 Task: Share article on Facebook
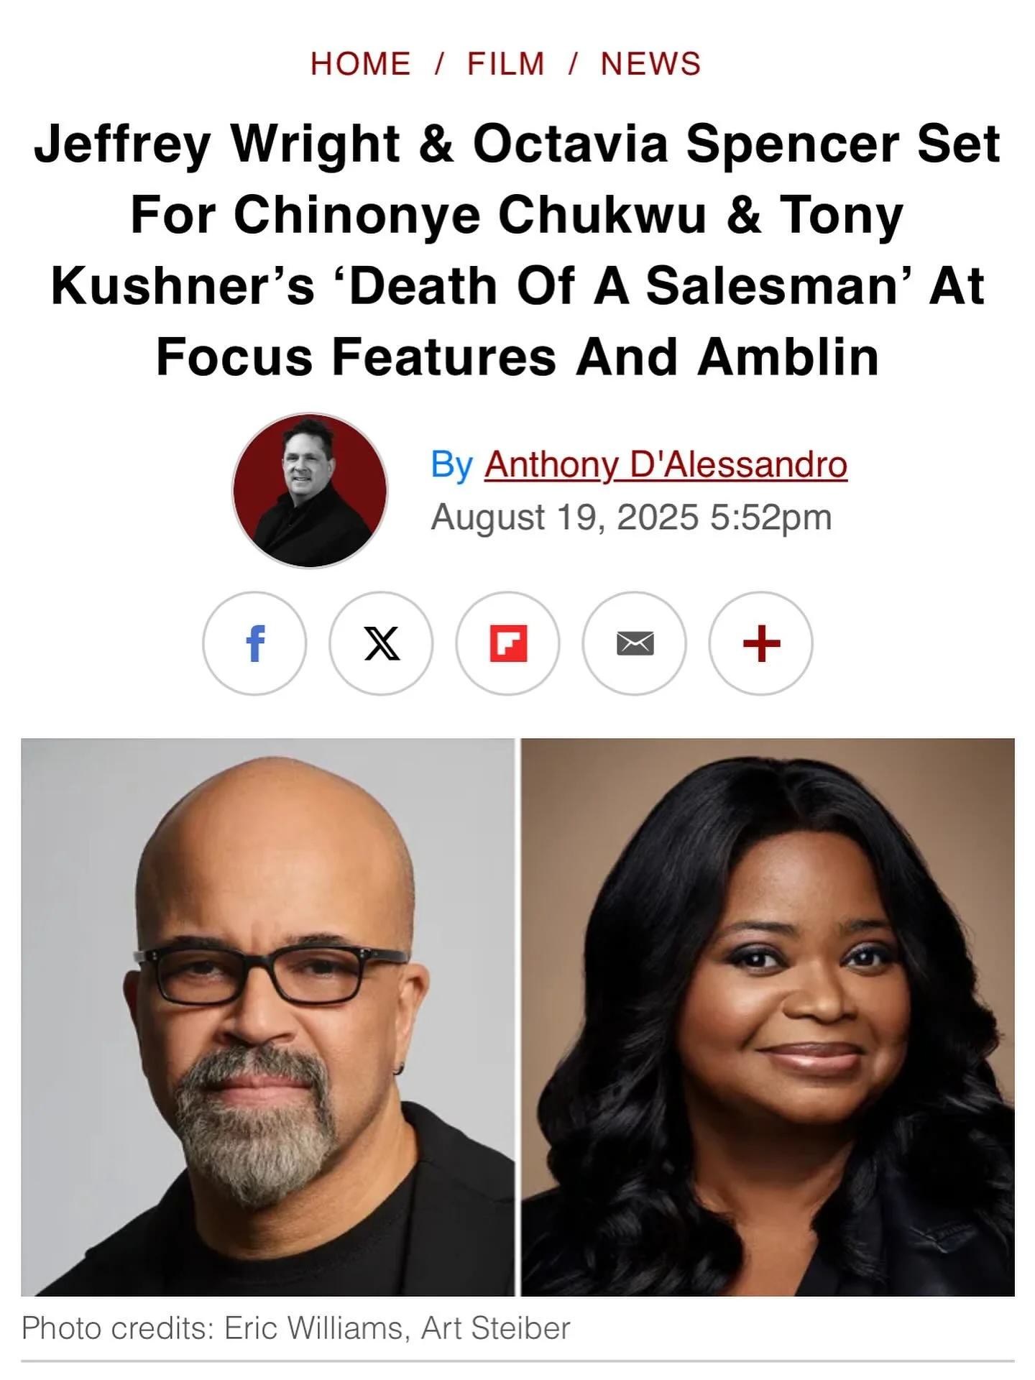coord(254,643)
